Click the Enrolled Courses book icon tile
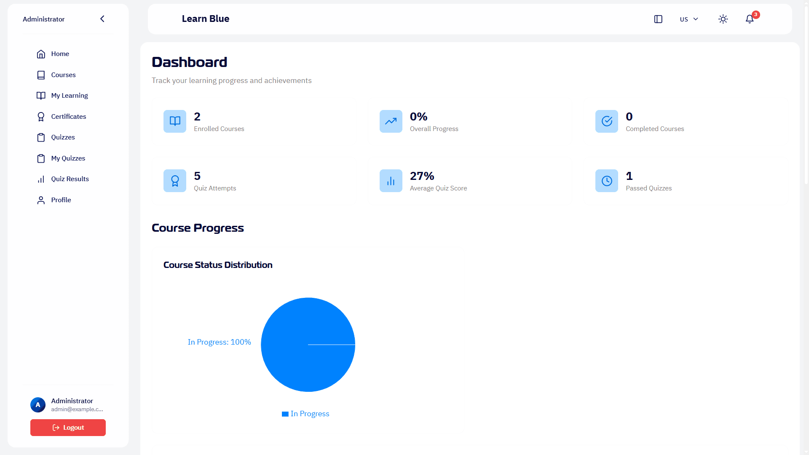809x455 pixels. (175, 121)
